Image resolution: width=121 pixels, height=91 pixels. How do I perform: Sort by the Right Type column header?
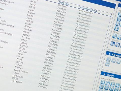point(64,3)
